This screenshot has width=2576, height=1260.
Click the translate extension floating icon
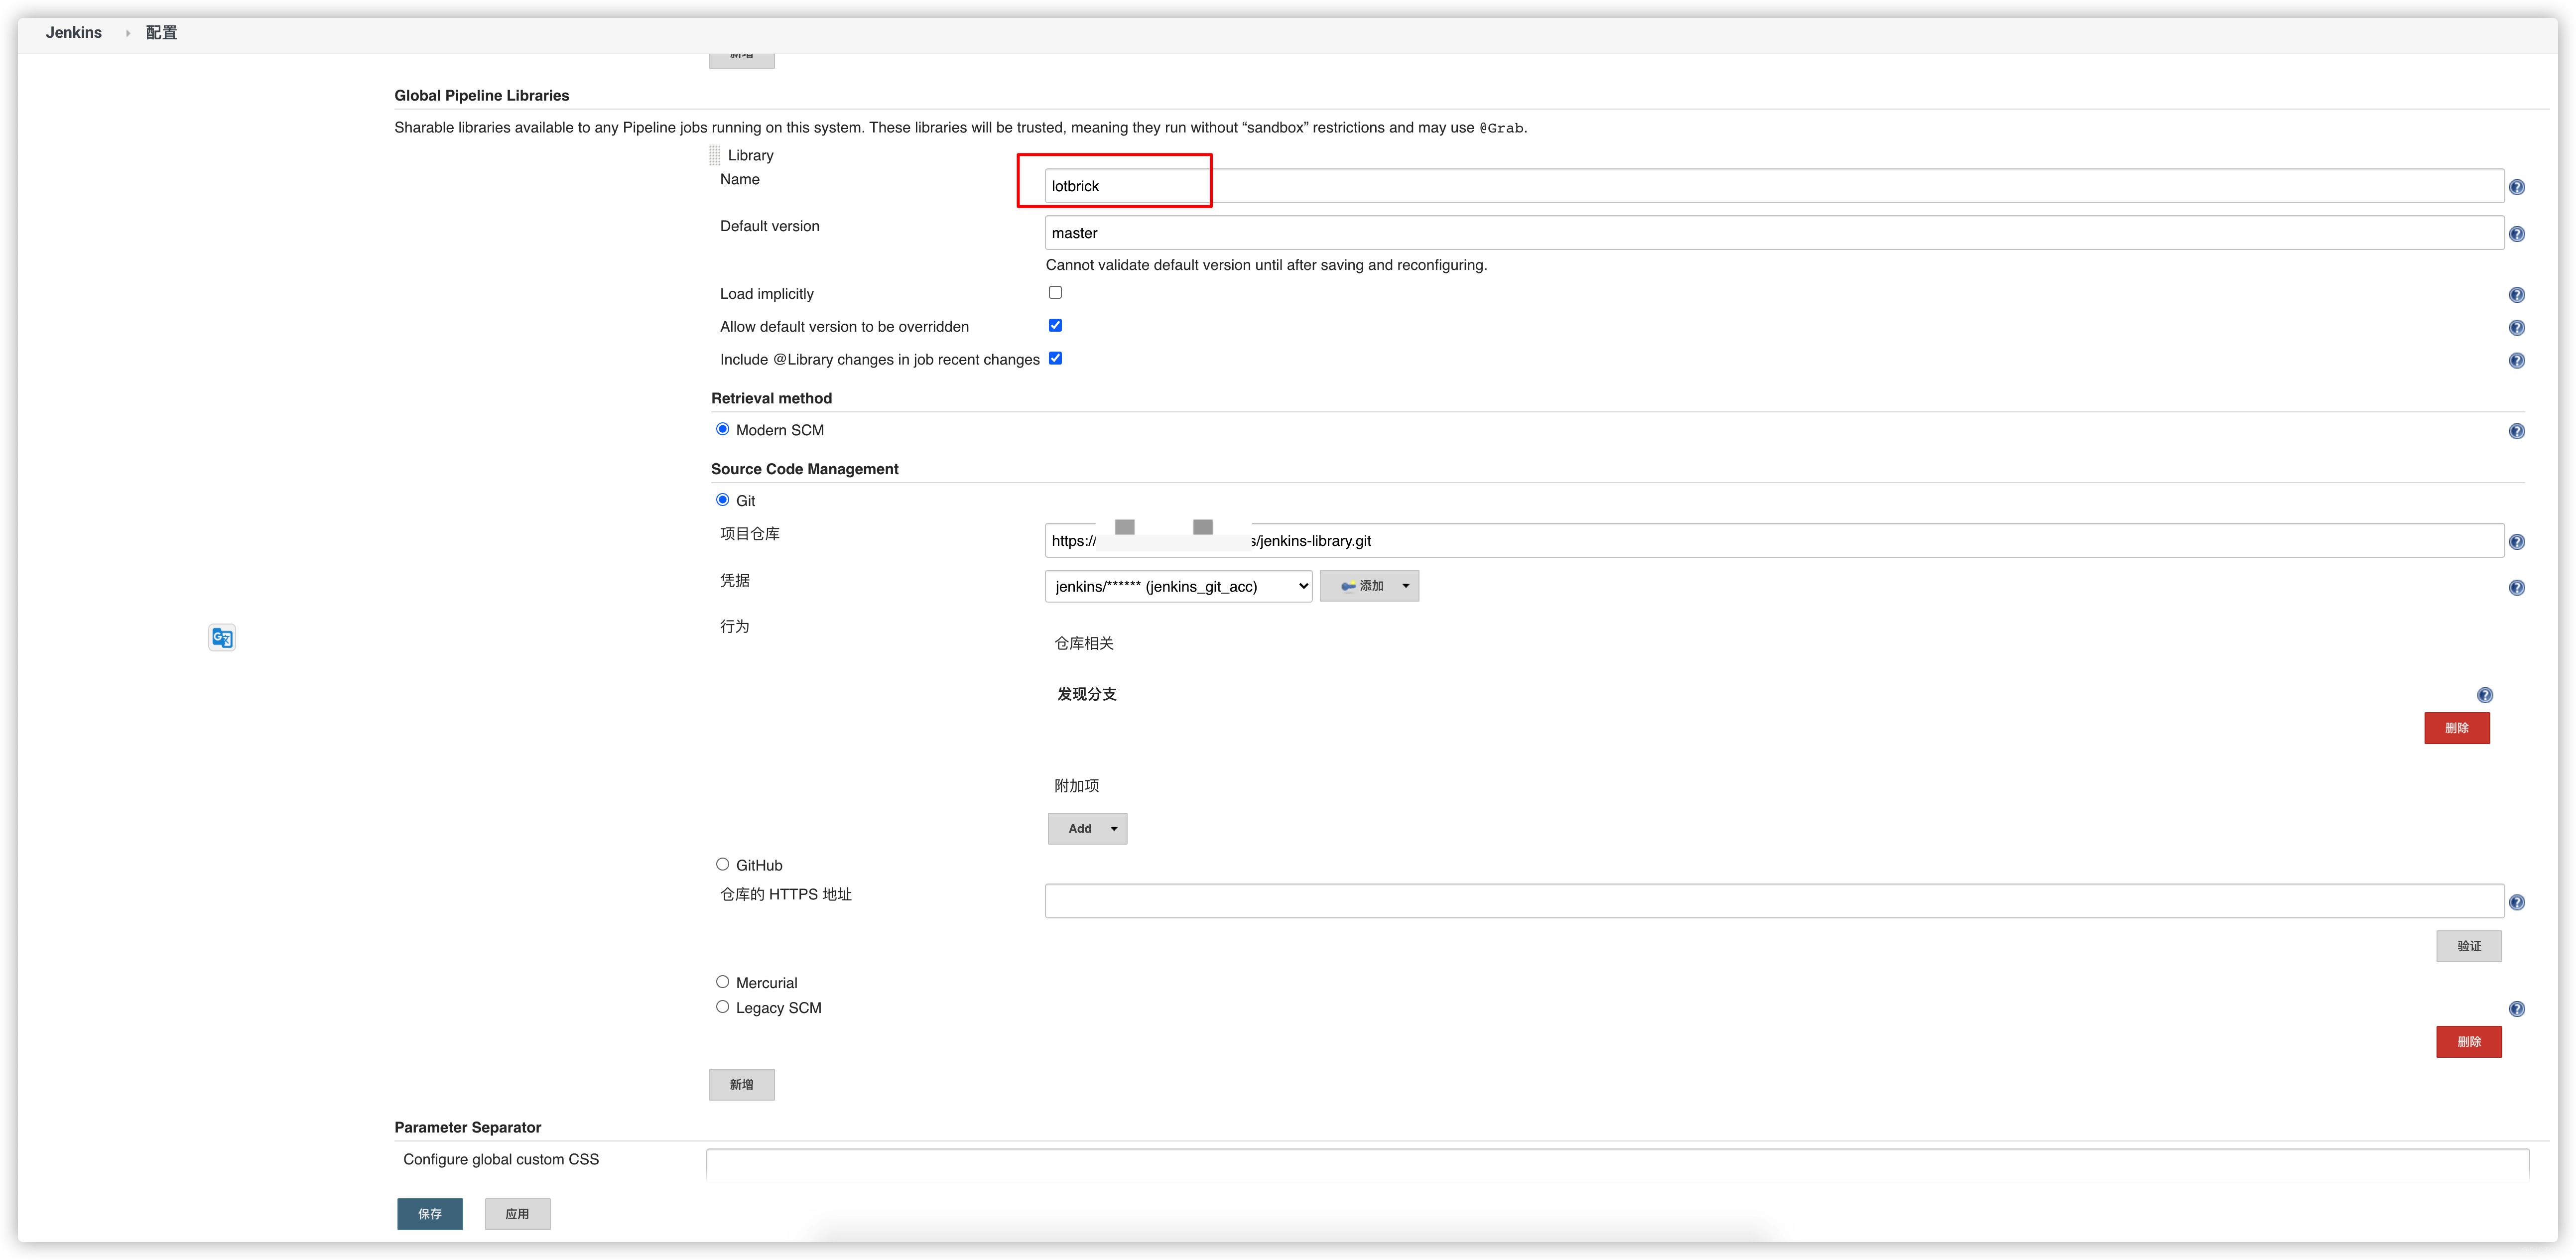222,638
